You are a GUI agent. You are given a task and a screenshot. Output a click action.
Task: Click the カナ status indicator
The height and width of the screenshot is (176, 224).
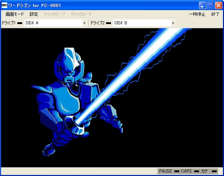pyautogui.click(x=214, y=171)
